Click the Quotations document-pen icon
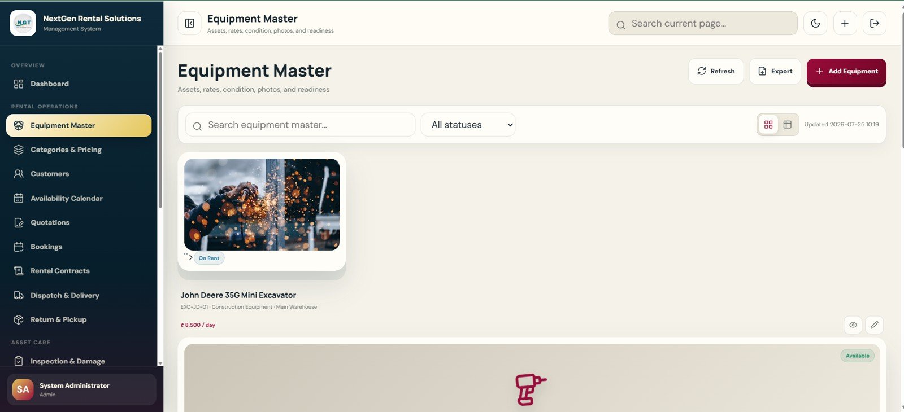The width and height of the screenshot is (904, 412). coord(19,222)
